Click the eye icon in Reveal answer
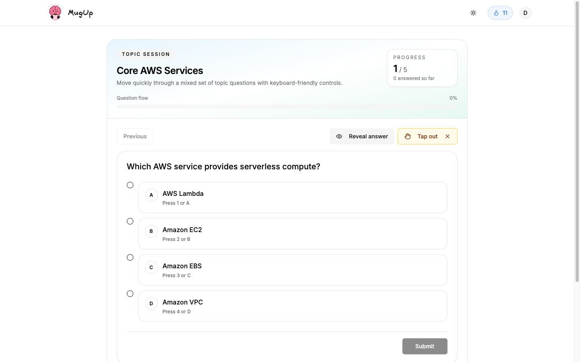 tap(339, 136)
